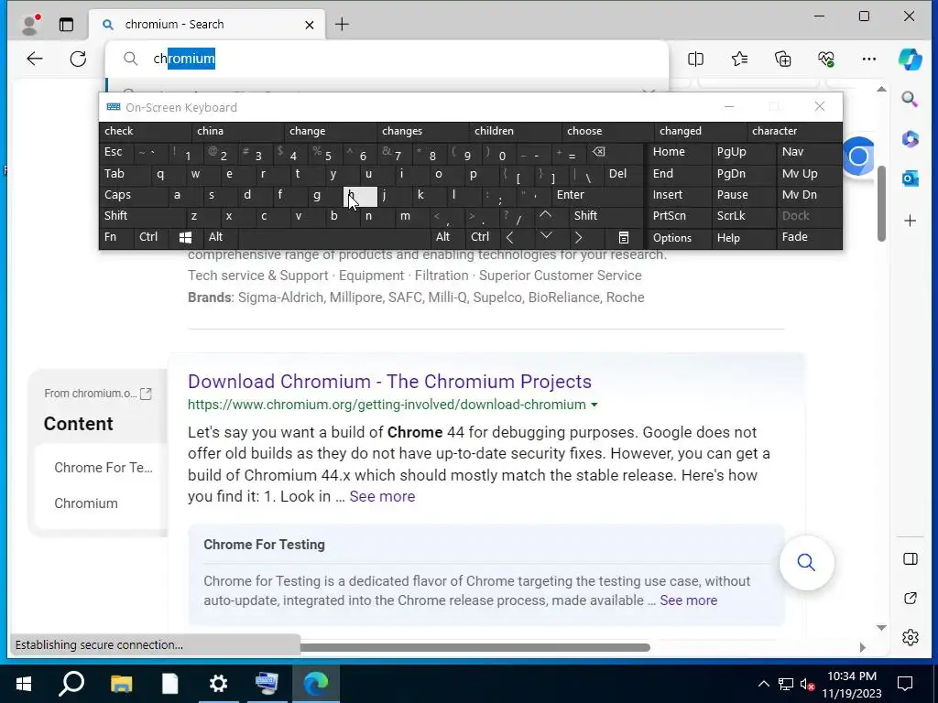
Task: Click the spacebar on On-Screen Keyboard
Action: click(334, 237)
